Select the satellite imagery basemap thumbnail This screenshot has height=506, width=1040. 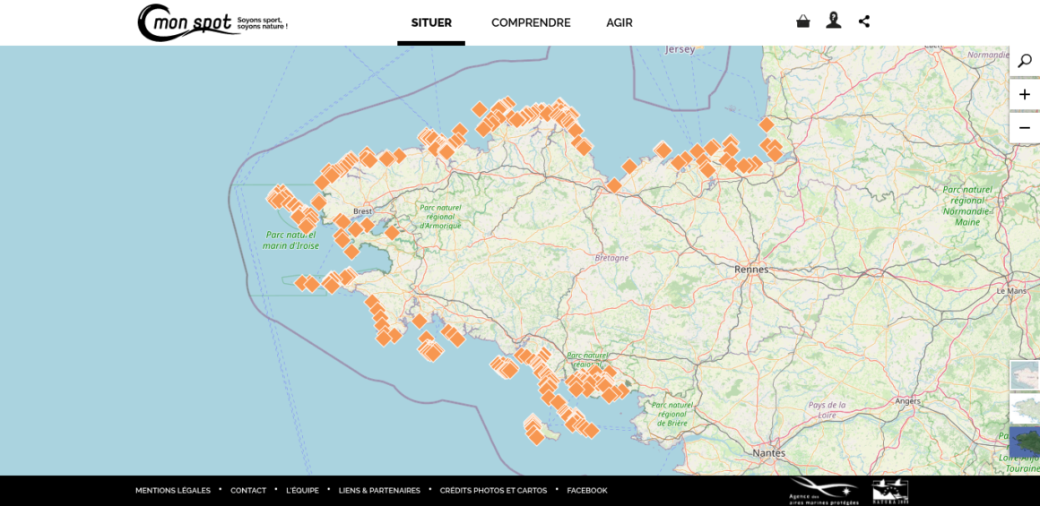click(x=1025, y=442)
